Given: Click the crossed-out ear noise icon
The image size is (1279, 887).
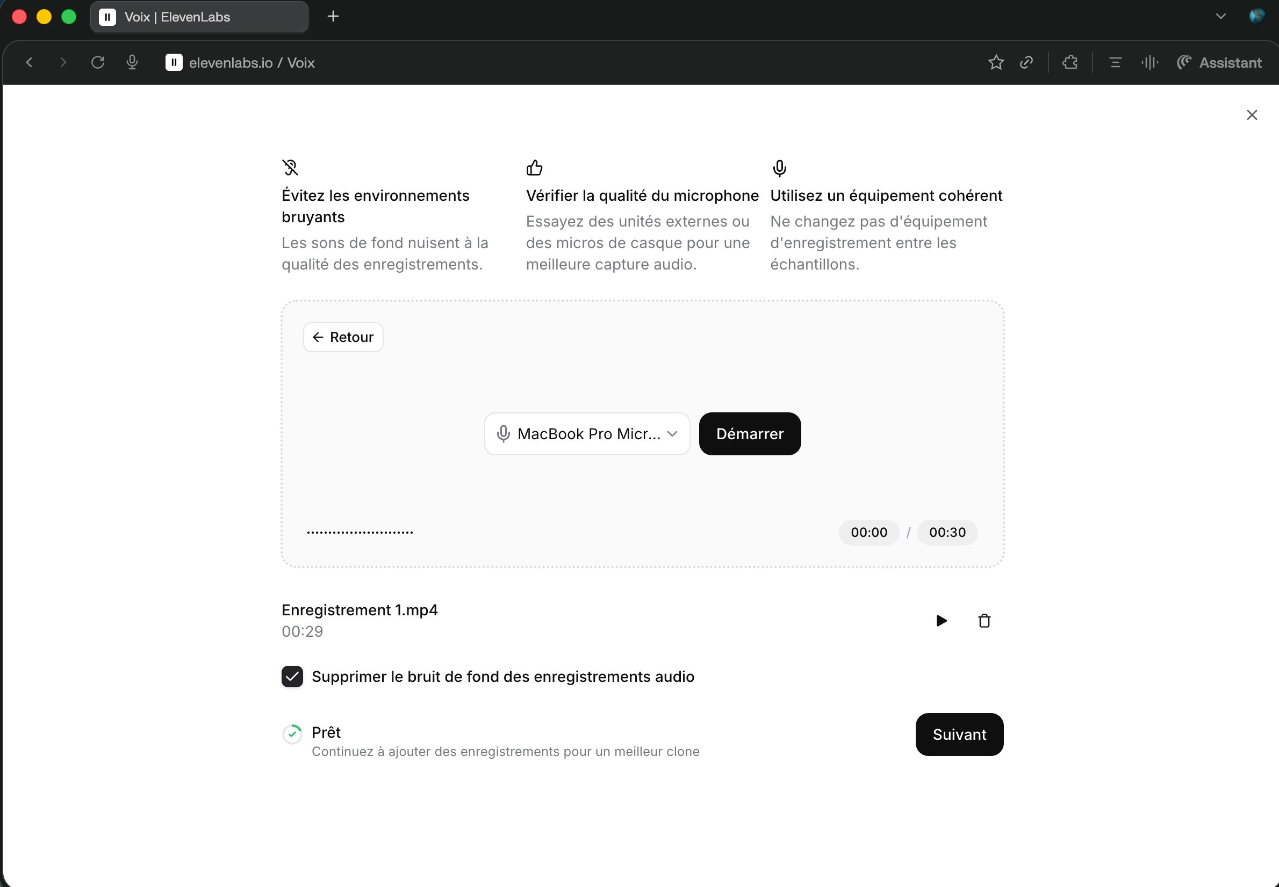Looking at the screenshot, I should (290, 168).
